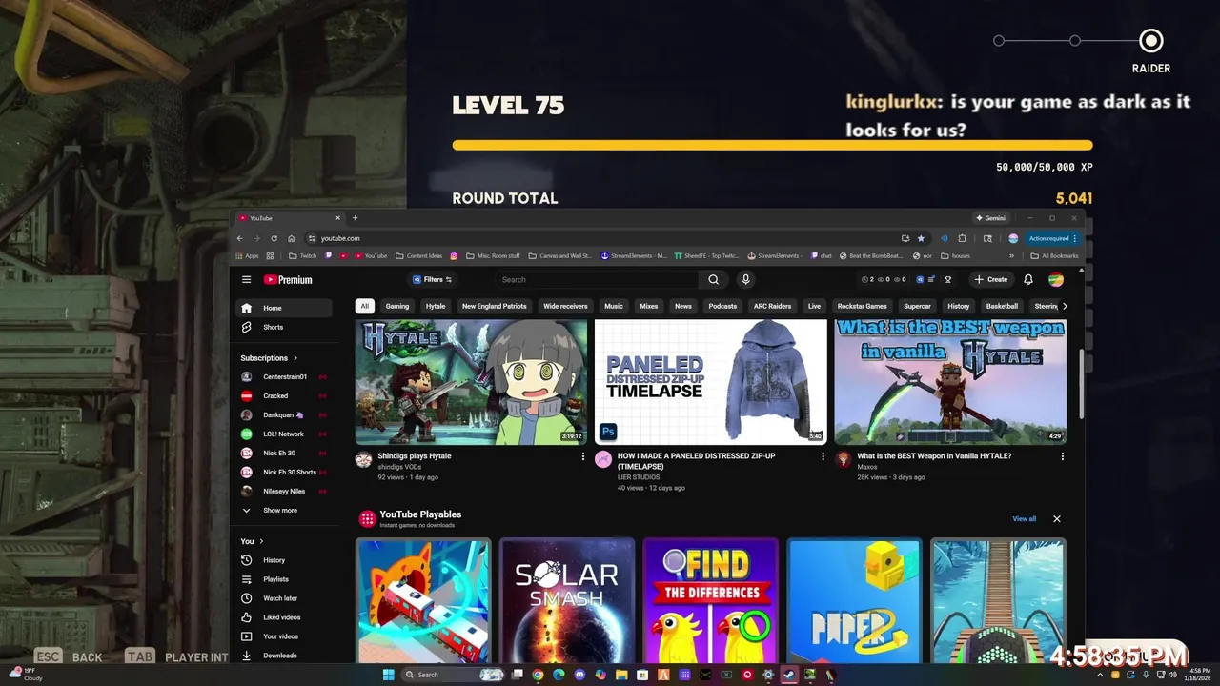Open three-dot menu for Shindigs plays Hytale

[583, 456]
